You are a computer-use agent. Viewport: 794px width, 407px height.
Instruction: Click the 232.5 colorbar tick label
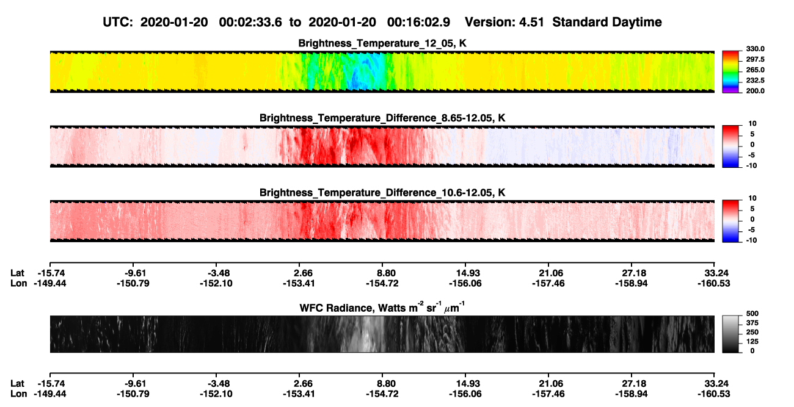(x=755, y=81)
